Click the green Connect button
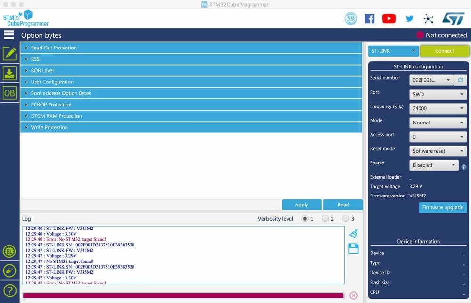 click(x=444, y=51)
